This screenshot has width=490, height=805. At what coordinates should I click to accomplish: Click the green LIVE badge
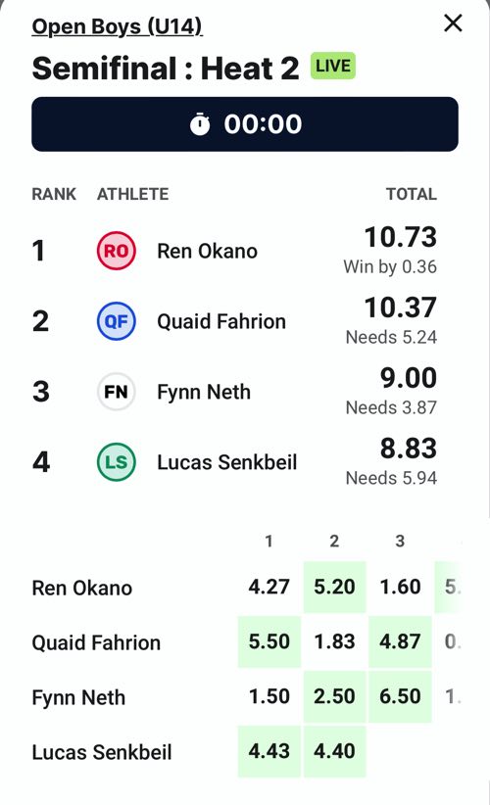pos(333,66)
